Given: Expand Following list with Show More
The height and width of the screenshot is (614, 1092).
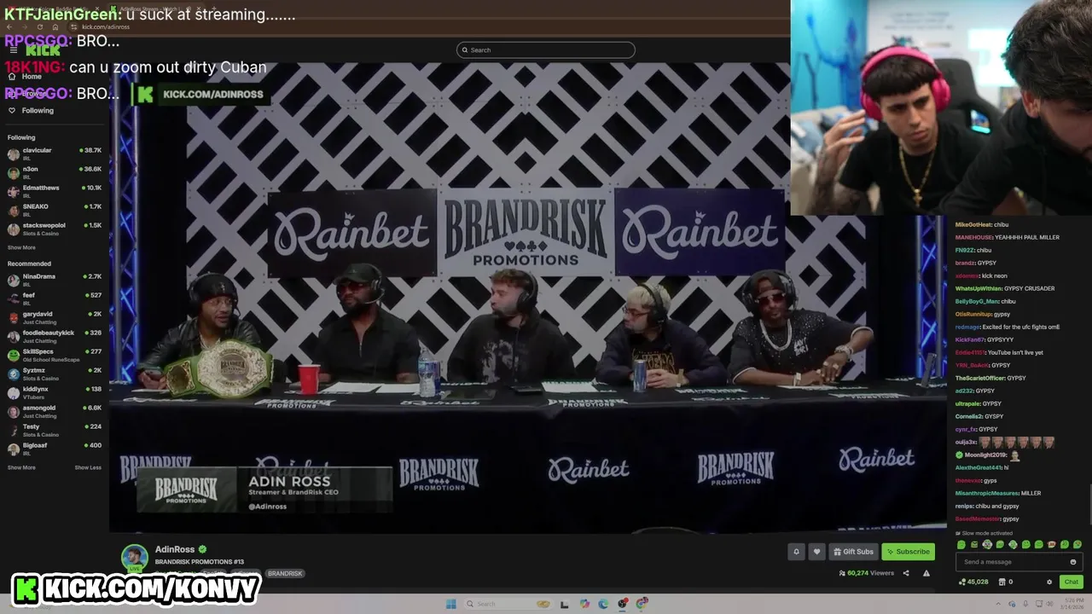Looking at the screenshot, I should click(21, 247).
